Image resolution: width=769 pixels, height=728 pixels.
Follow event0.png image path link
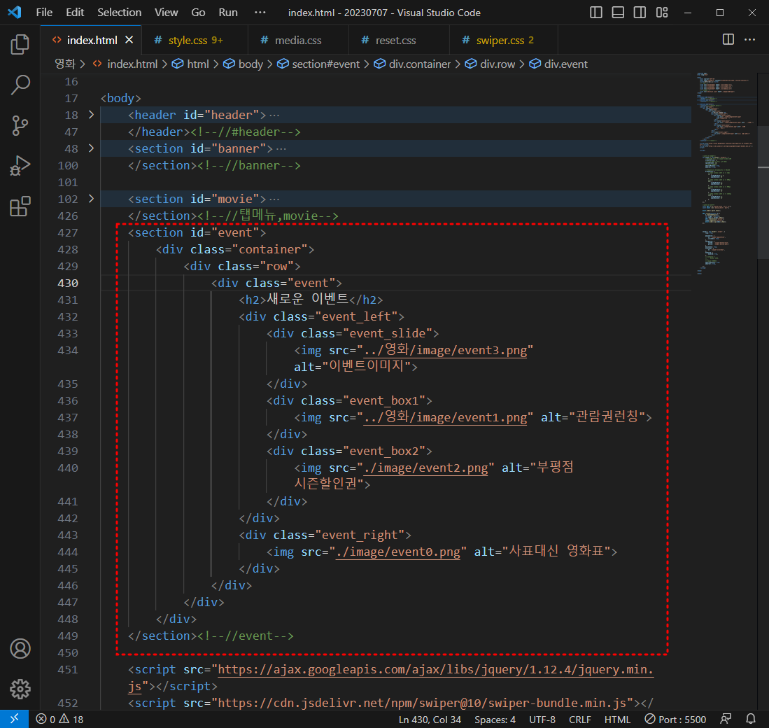(x=397, y=552)
